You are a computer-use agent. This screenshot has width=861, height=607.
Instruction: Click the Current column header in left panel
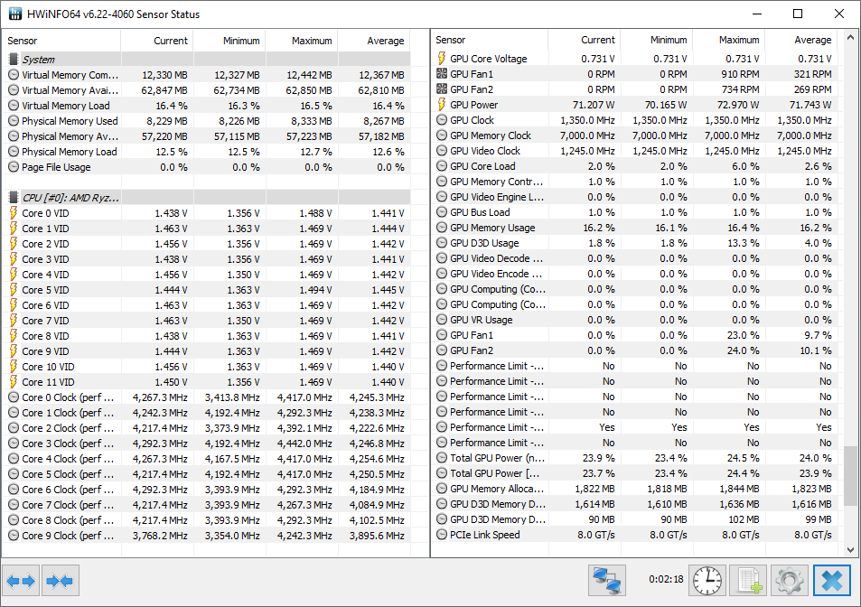click(x=157, y=41)
